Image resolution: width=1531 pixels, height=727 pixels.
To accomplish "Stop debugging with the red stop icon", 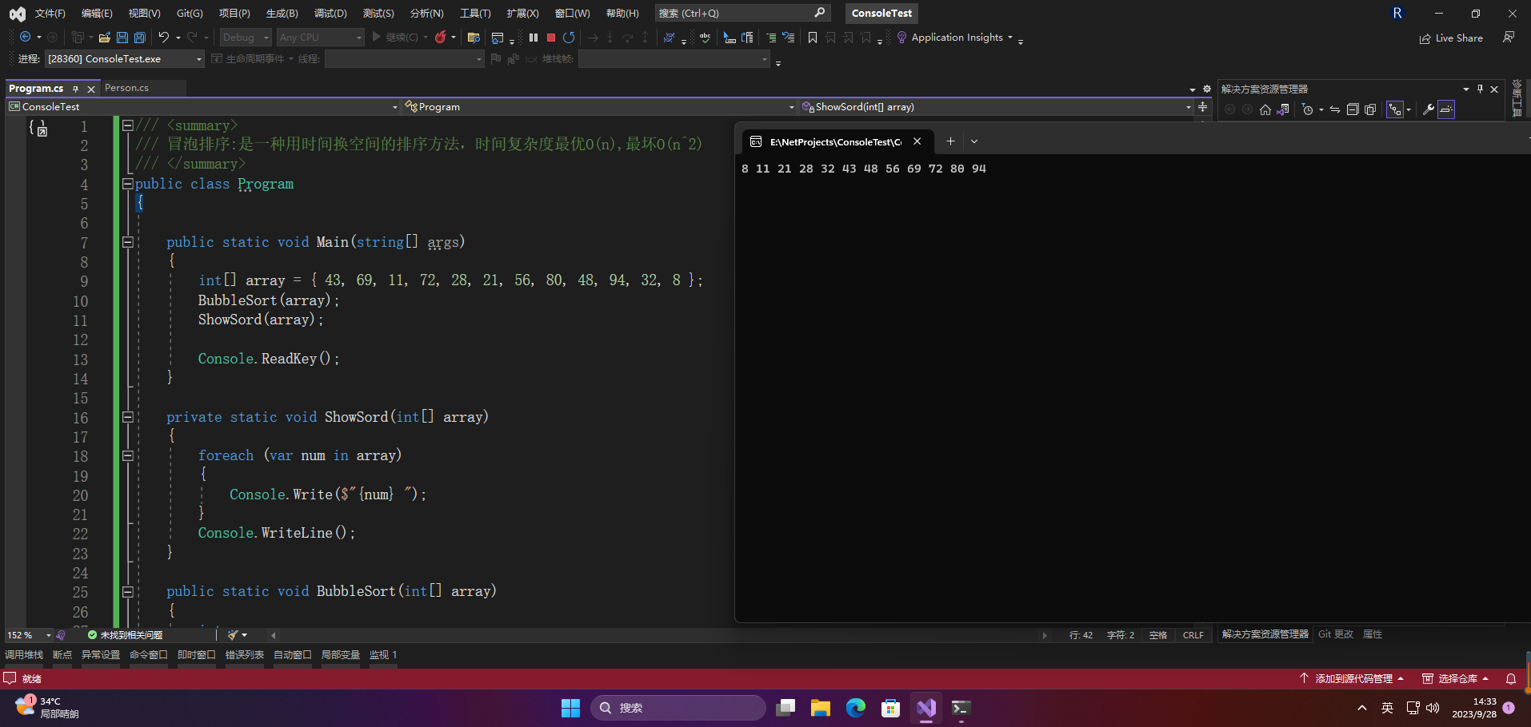I will pyautogui.click(x=551, y=37).
